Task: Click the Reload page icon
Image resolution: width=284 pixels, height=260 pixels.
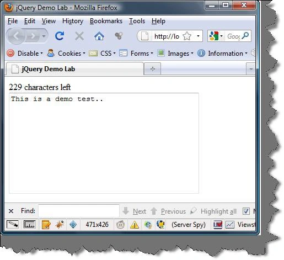Action: click(x=60, y=36)
